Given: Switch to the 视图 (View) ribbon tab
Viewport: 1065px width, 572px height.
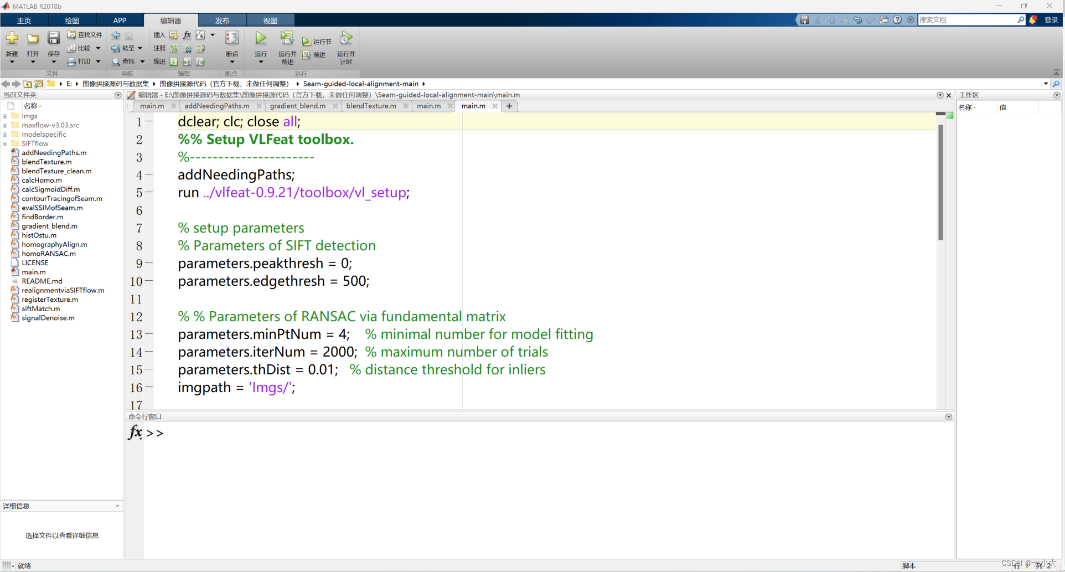Looking at the screenshot, I should 270,20.
